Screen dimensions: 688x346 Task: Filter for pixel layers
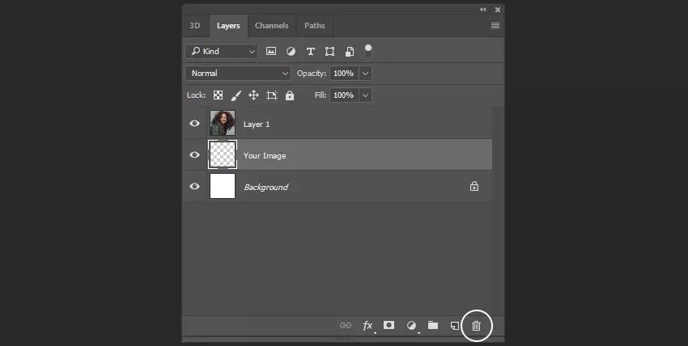(271, 51)
